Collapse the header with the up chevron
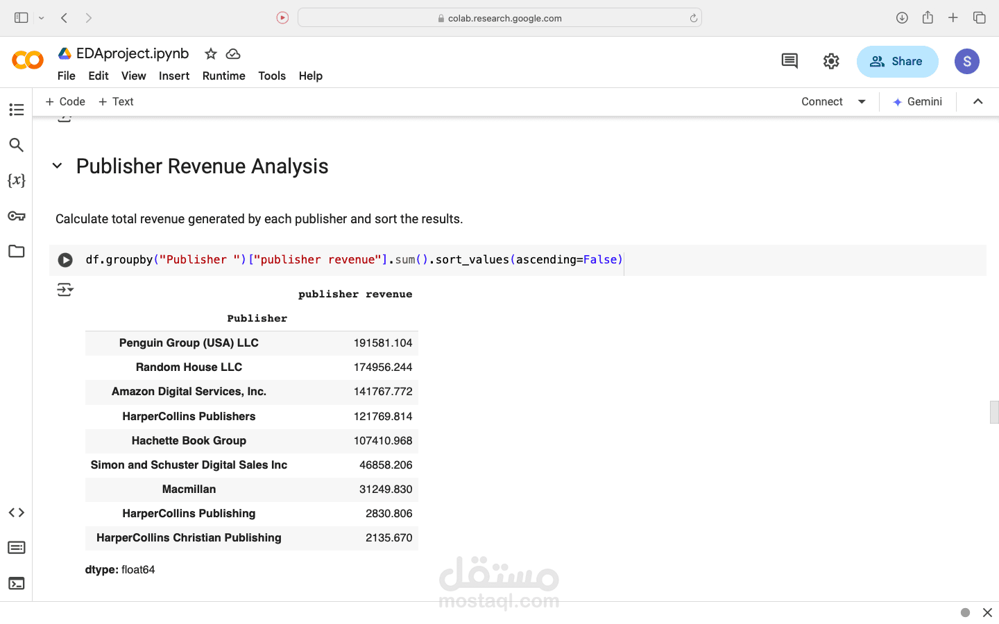 [x=978, y=102]
